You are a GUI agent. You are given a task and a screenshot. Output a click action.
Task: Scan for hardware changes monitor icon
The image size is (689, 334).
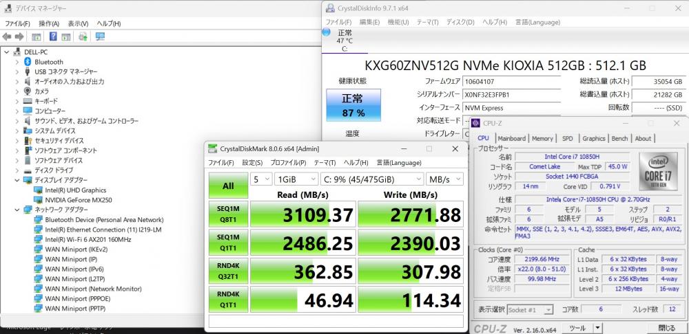click(100, 37)
